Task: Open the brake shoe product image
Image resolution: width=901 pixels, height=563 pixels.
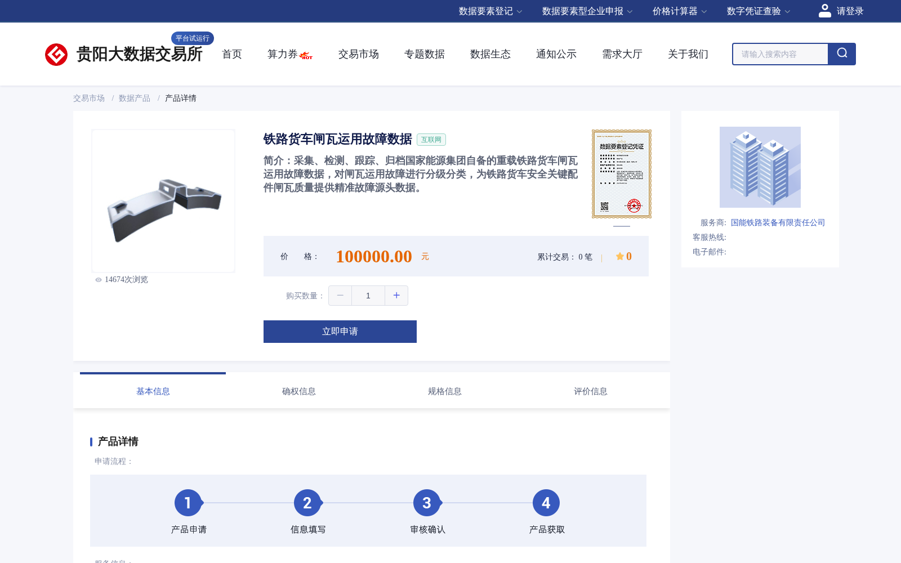Action: 163,201
